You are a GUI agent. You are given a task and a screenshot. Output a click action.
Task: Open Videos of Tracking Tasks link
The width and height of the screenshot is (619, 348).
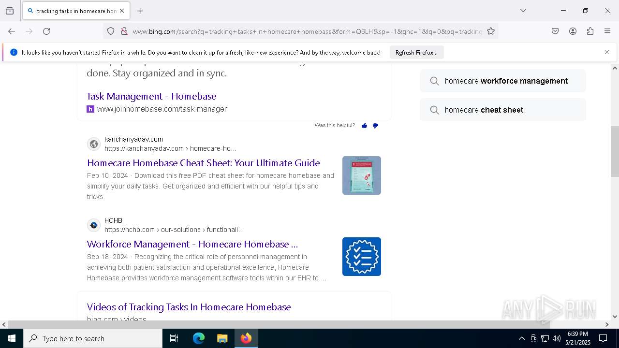(189, 307)
